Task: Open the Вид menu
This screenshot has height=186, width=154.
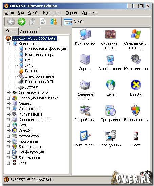Action: click(x=21, y=13)
